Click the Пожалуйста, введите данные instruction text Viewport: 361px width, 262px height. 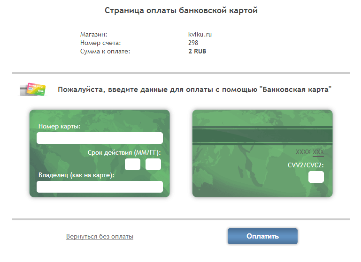pyautogui.click(x=194, y=90)
